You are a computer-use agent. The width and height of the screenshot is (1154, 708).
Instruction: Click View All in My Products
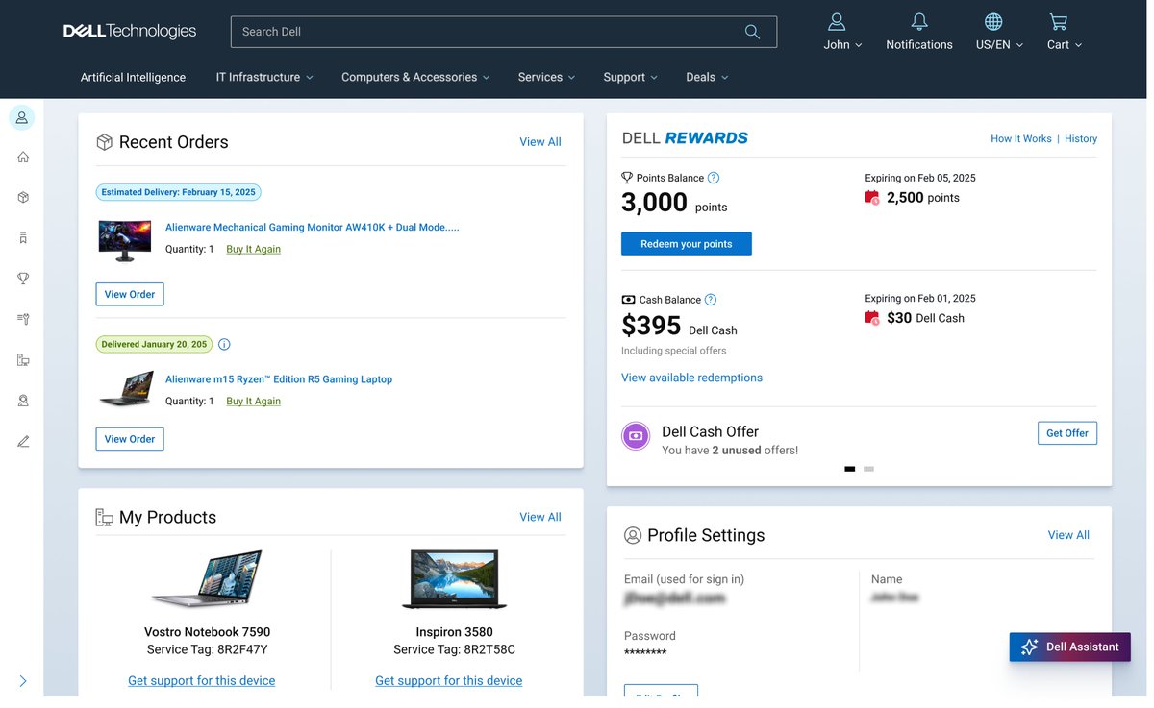point(540,517)
